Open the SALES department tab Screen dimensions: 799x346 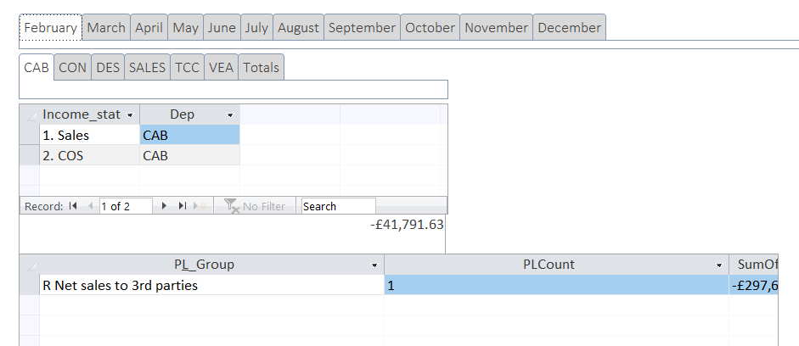point(147,68)
